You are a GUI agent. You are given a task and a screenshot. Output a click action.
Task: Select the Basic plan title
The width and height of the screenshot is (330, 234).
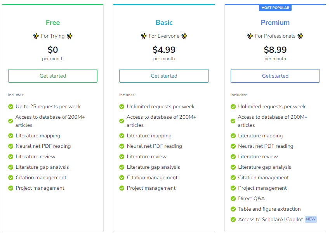click(x=164, y=23)
